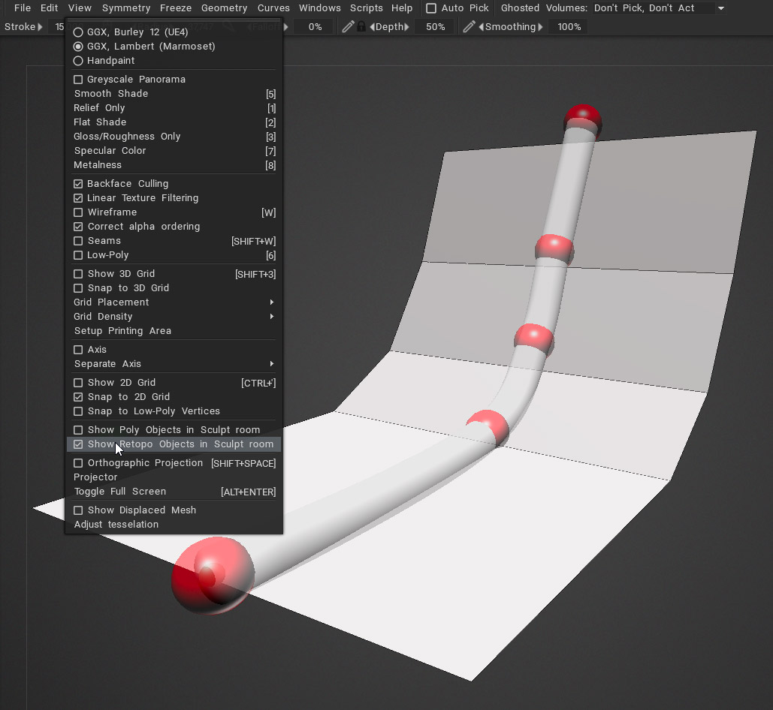Toggle the Auto Pick checkbox
Image resolution: width=773 pixels, height=710 pixels.
pos(431,8)
